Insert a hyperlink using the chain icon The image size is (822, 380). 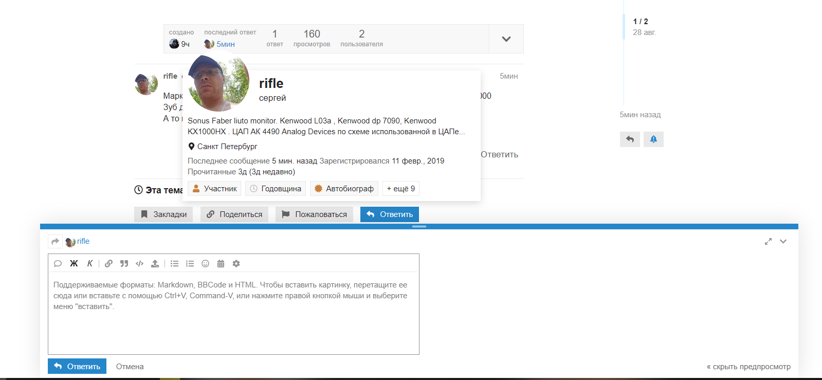pos(108,263)
